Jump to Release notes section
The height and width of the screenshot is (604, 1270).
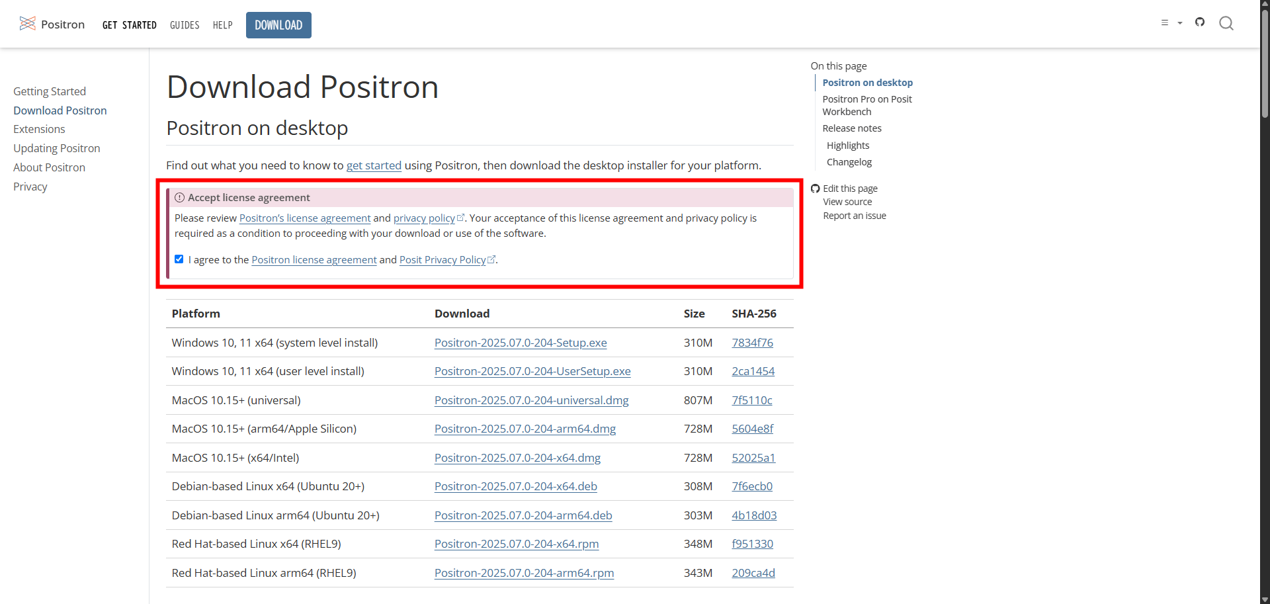(852, 128)
